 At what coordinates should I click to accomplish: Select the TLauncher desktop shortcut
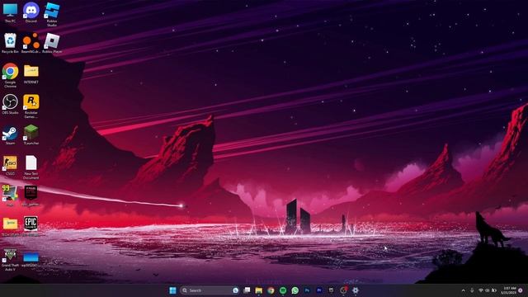[x=31, y=134]
